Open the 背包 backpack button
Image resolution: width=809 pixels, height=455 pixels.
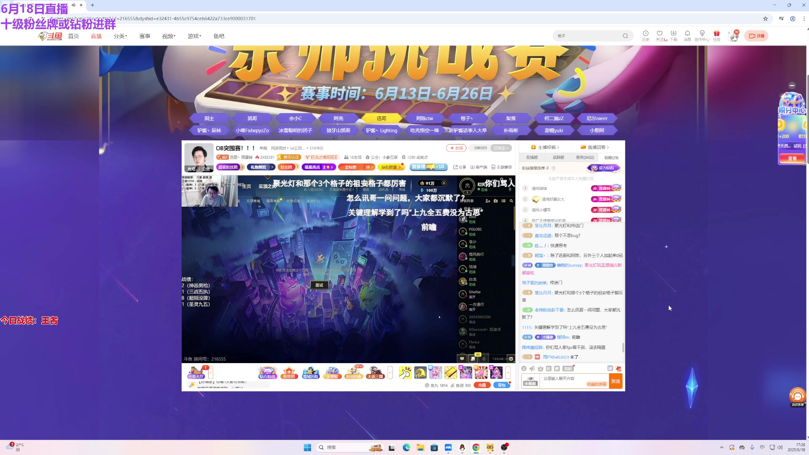501,385
